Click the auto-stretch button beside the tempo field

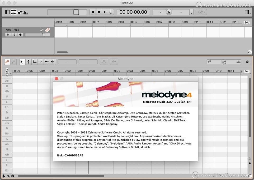201,12
